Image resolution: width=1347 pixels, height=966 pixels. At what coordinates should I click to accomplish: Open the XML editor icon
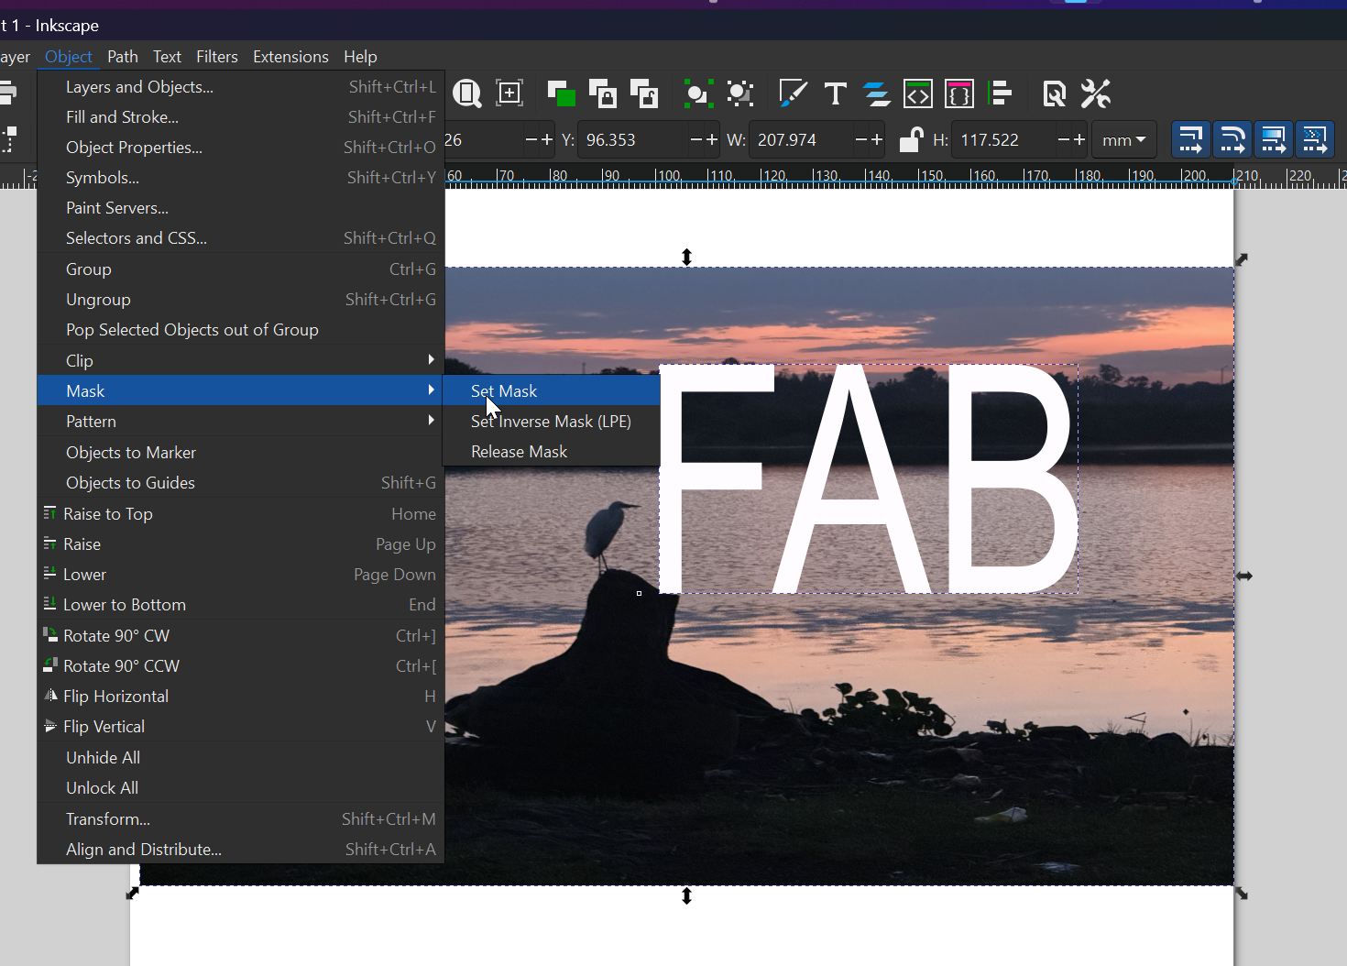click(x=918, y=93)
